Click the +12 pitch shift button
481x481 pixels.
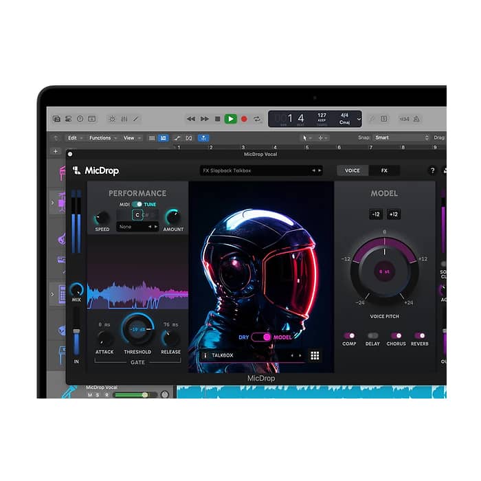point(394,214)
